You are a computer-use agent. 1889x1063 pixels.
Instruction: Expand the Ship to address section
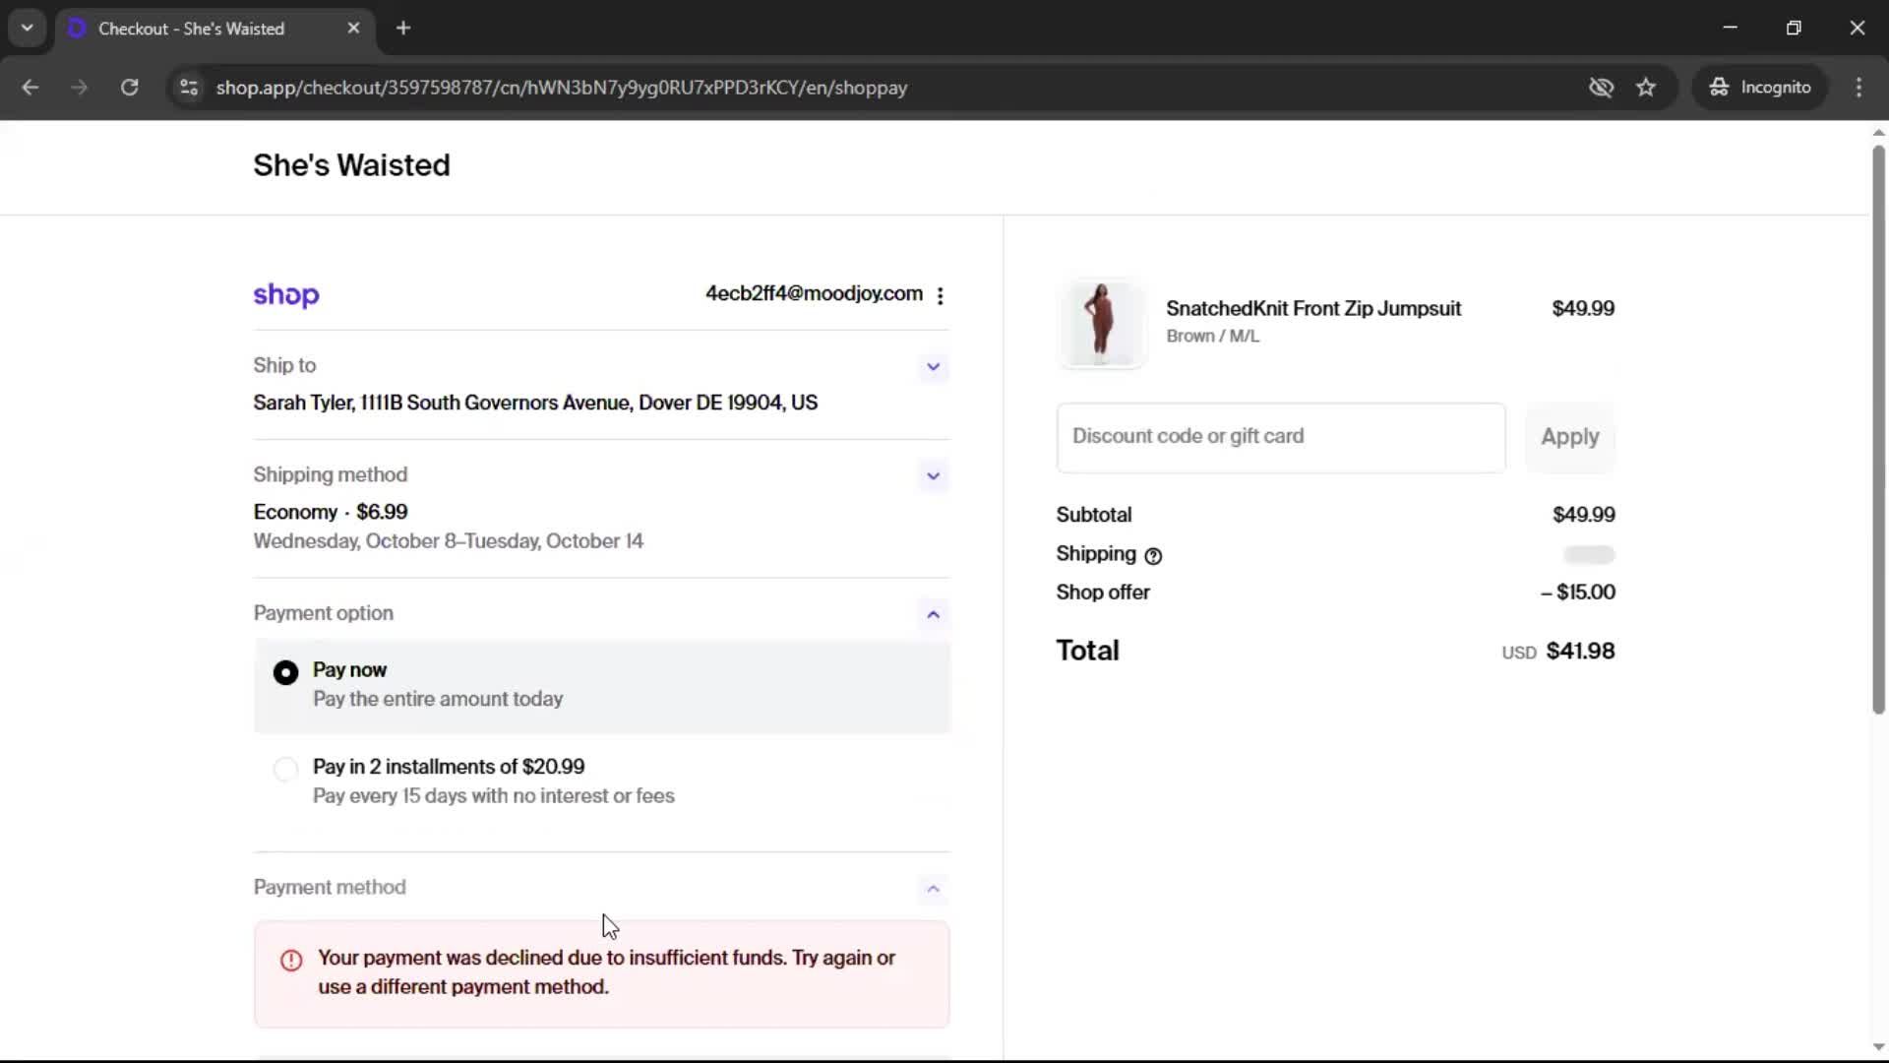(x=933, y=367)
